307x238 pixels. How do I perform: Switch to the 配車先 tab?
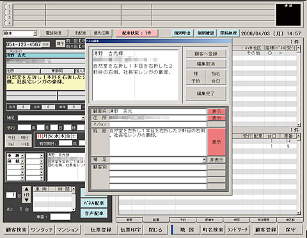tap(210, 219)
